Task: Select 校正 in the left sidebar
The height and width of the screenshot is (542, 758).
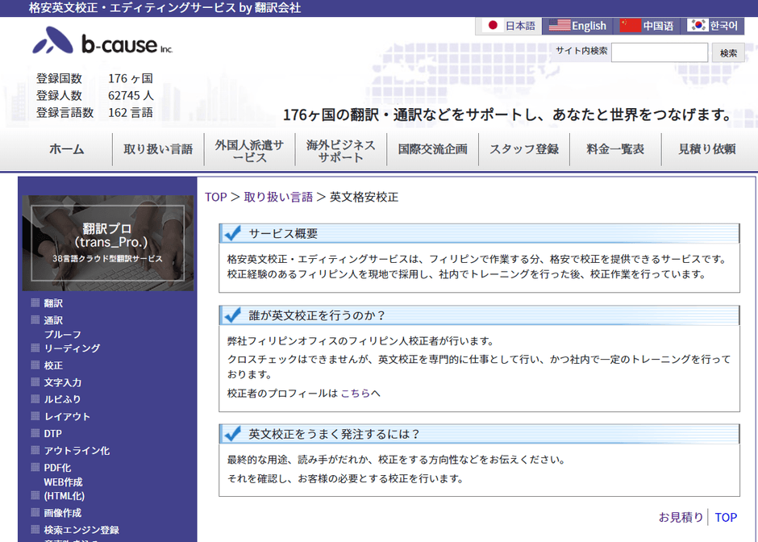Action: pos(53,365)
